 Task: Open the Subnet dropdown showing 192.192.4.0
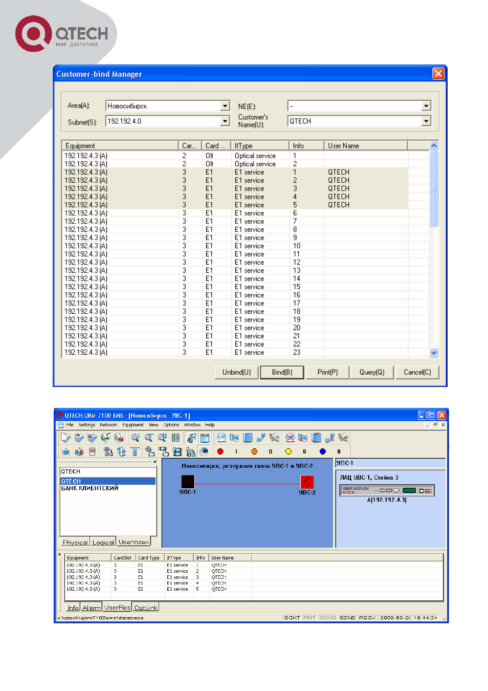225,121
